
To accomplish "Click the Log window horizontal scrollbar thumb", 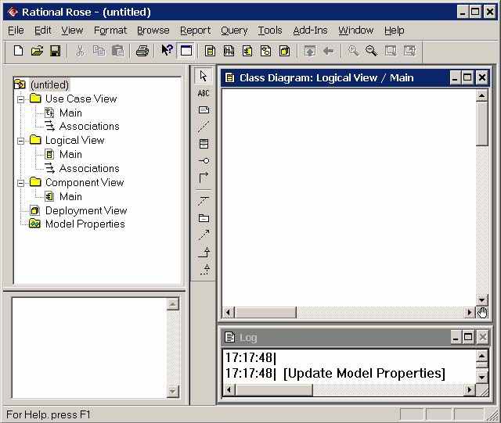I will 274,390.
